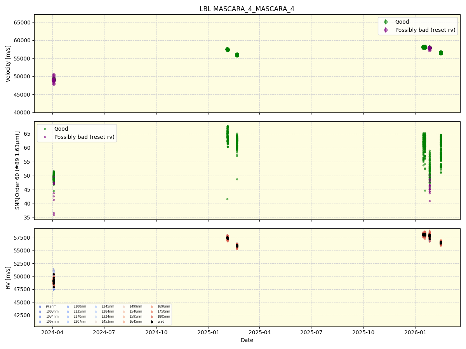Click the 42500 RV tick label
The width and height of the screenshot is (466, 349).
coord(22,315)
